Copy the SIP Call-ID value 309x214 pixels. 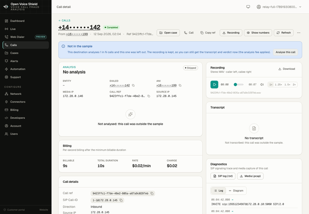[121, 200]
